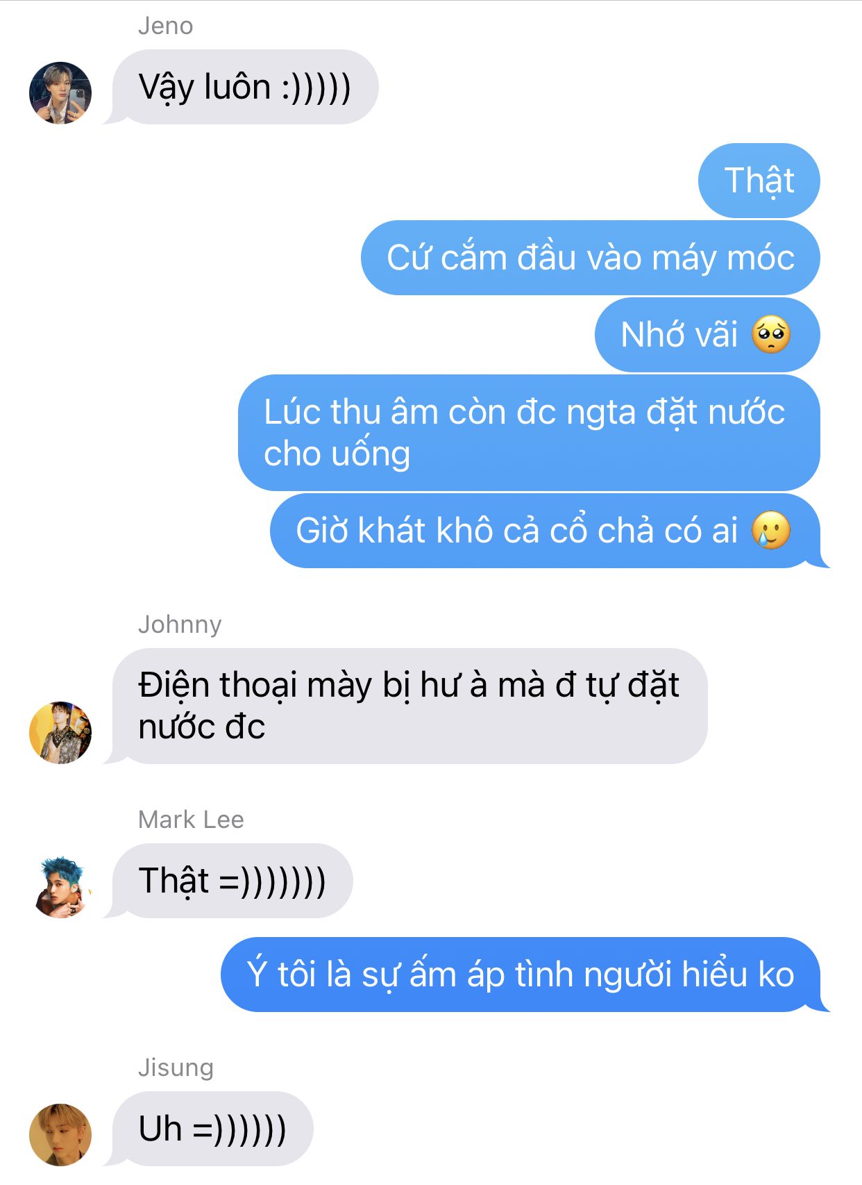Image resolution: width=862 pixels, height=1185 pixels.
Task: Select 'Ý tôi là sự ấm áp' message
Action: tap(521, 975)
